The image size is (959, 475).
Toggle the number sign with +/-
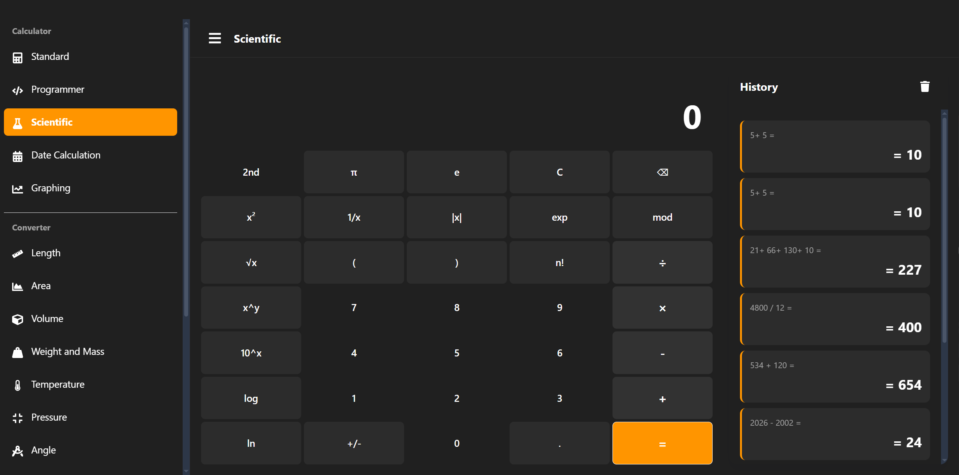[x=354, y=443]
